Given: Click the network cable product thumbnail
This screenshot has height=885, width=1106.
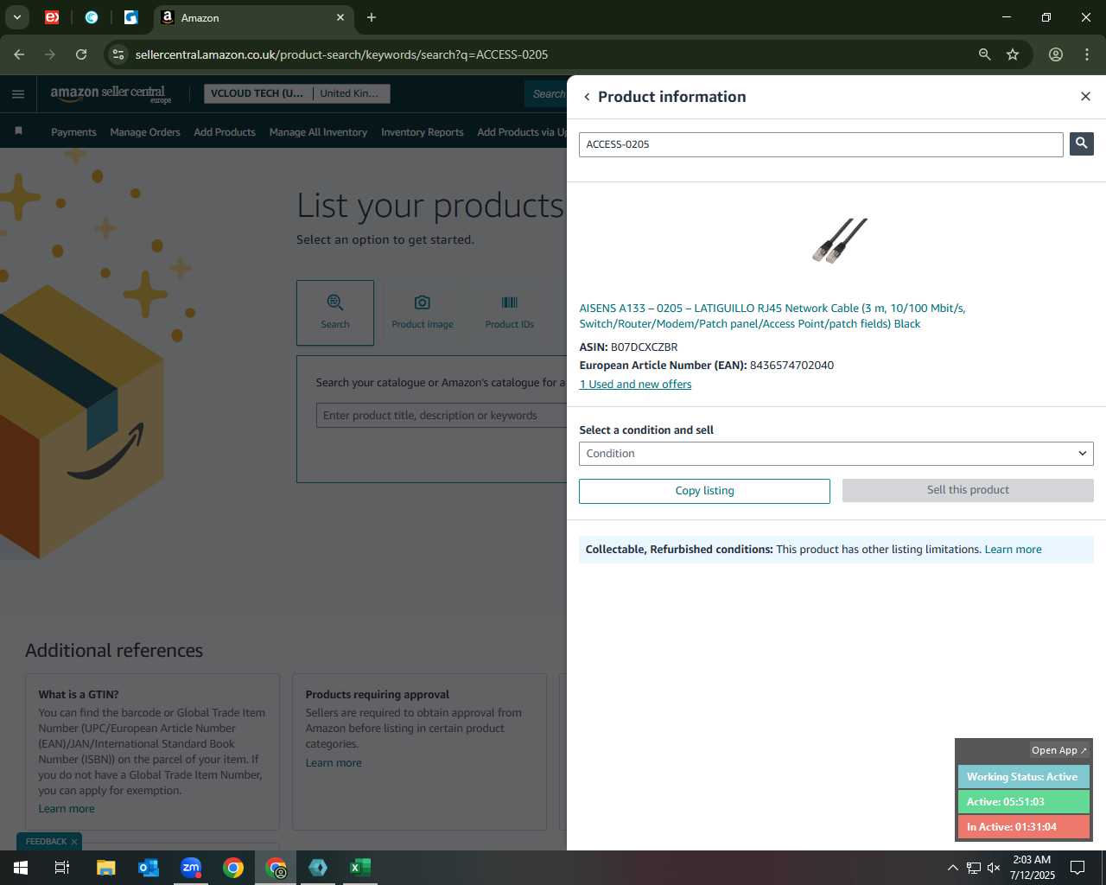Looking at the screenshot, I should tap(838, 240).
